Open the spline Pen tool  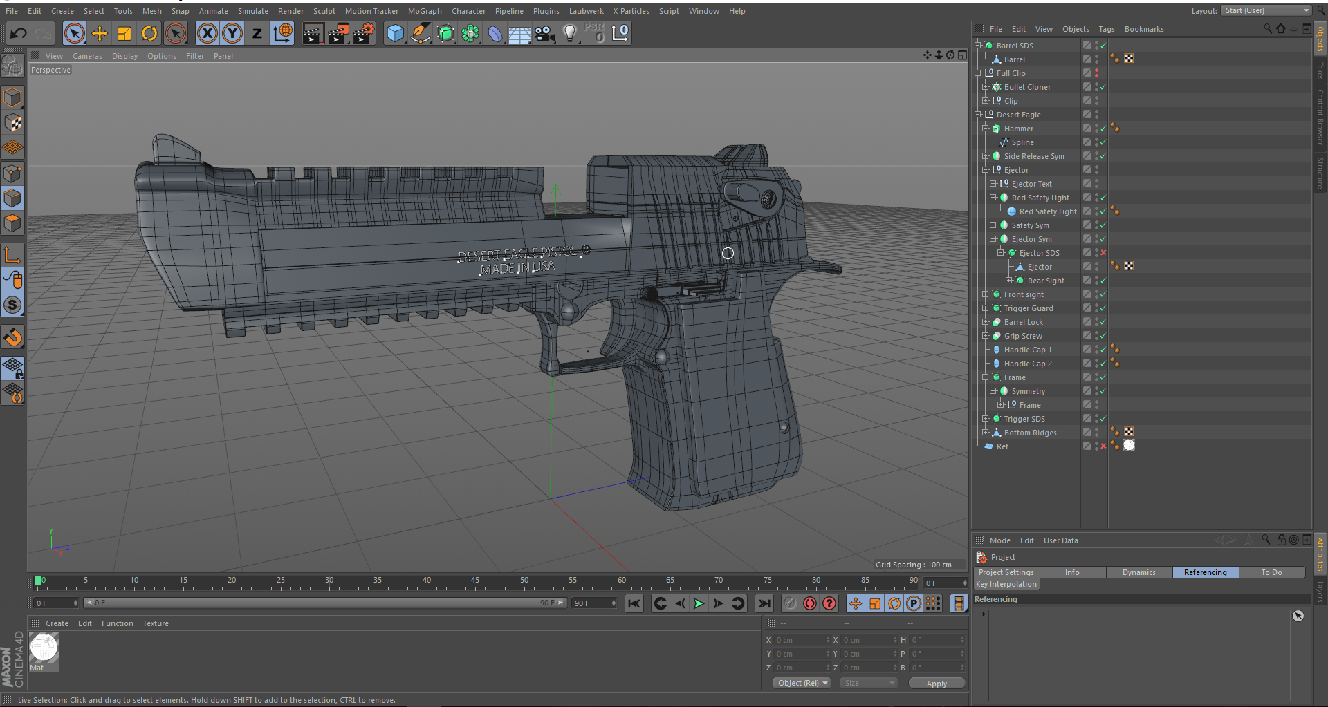point(420,33)
